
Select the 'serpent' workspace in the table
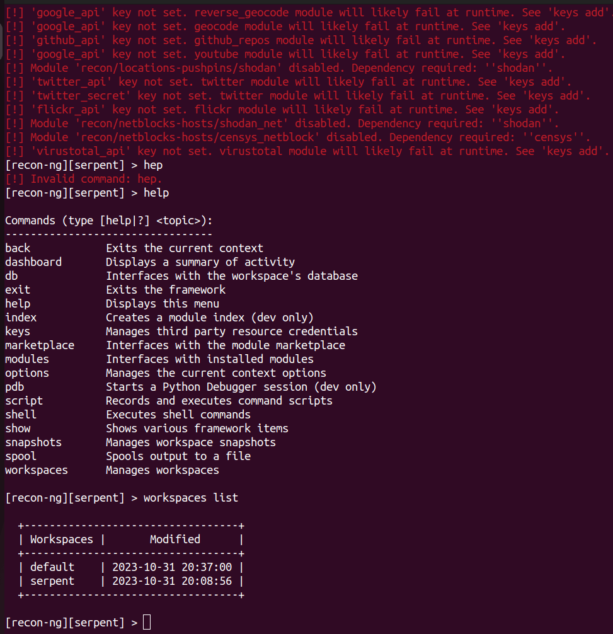52,580
